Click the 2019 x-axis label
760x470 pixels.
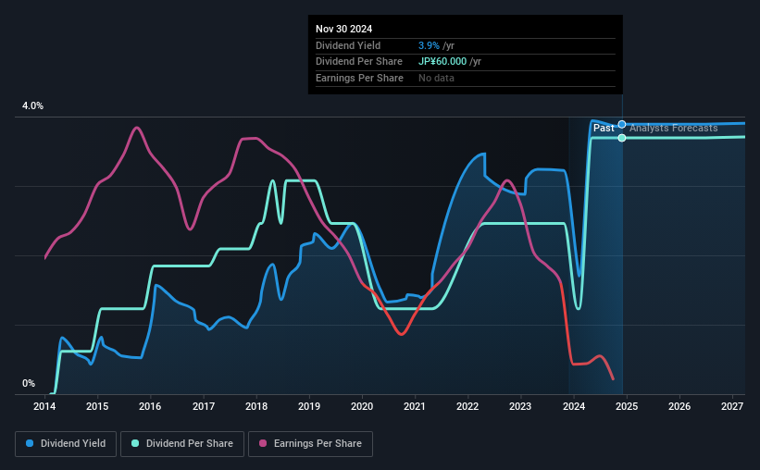pos(309,406)
